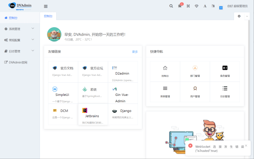
Task: Click the gear icon beside 系统管理
Action: 6,29
